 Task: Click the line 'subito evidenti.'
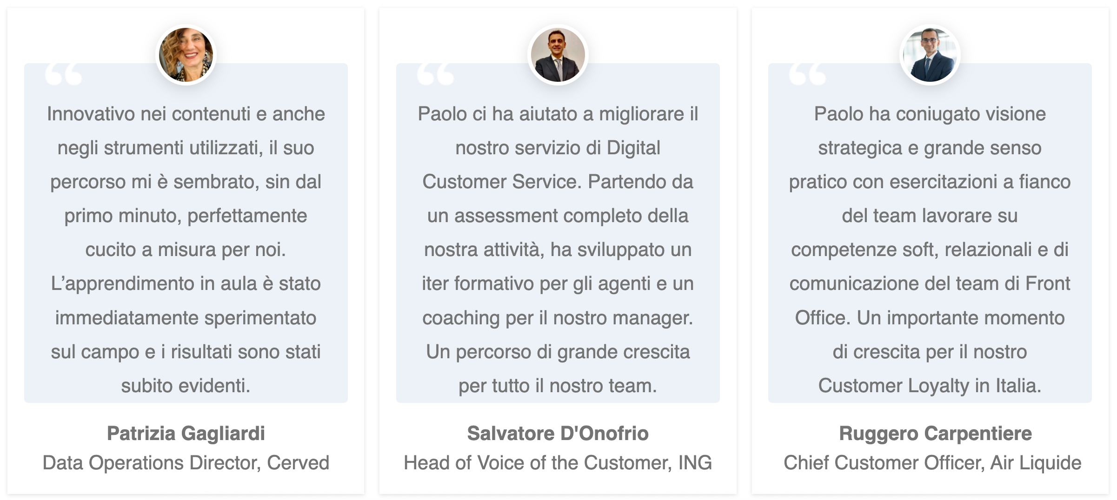(186, 386)
